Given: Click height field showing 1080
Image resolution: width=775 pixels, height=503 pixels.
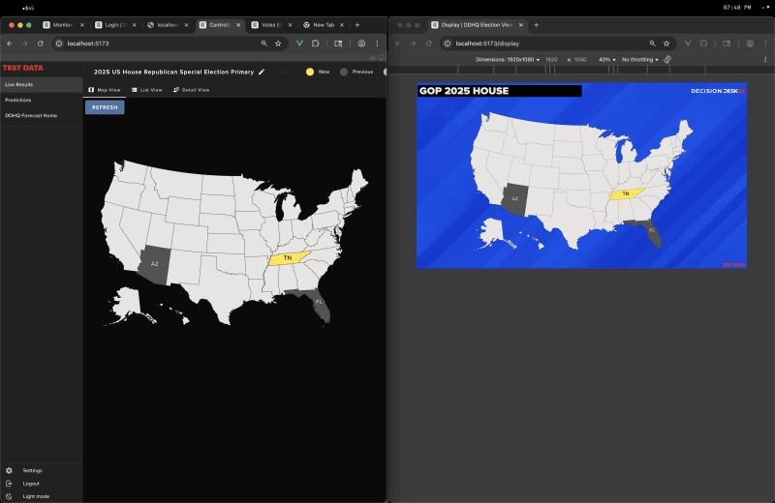Looking at the screenshot, I should coord(580,60).
